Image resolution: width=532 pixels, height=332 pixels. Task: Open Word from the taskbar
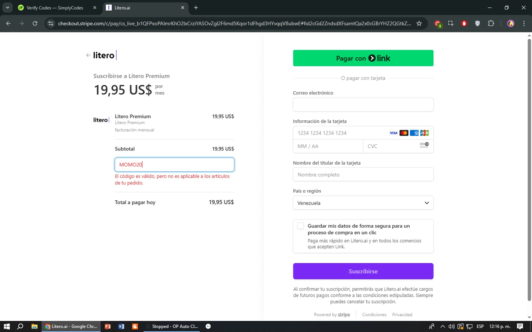tap(121, 326)
